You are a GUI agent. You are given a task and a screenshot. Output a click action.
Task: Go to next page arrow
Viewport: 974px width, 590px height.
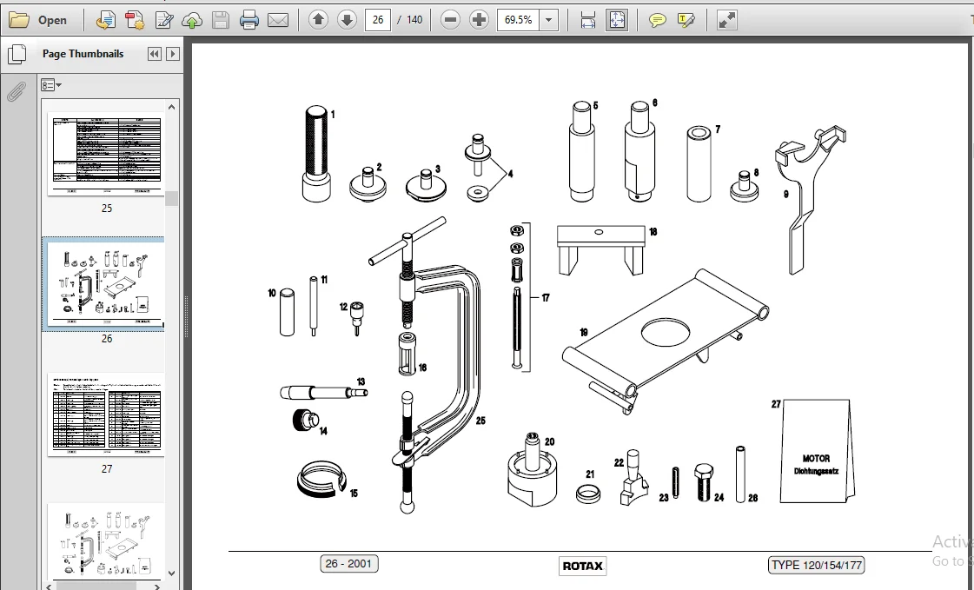[347, 20]
